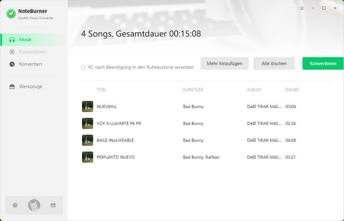
Task: Click the Musik headphones icon
Action: (12, 40)
